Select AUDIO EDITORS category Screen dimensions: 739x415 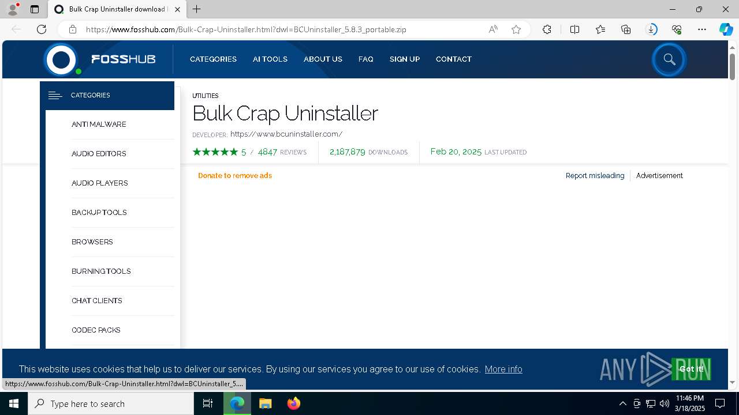pyautogui.click(x=99, y=154)
